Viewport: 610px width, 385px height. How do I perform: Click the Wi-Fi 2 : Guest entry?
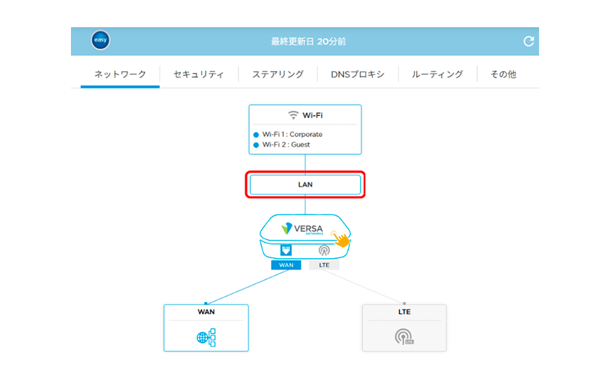286,144
